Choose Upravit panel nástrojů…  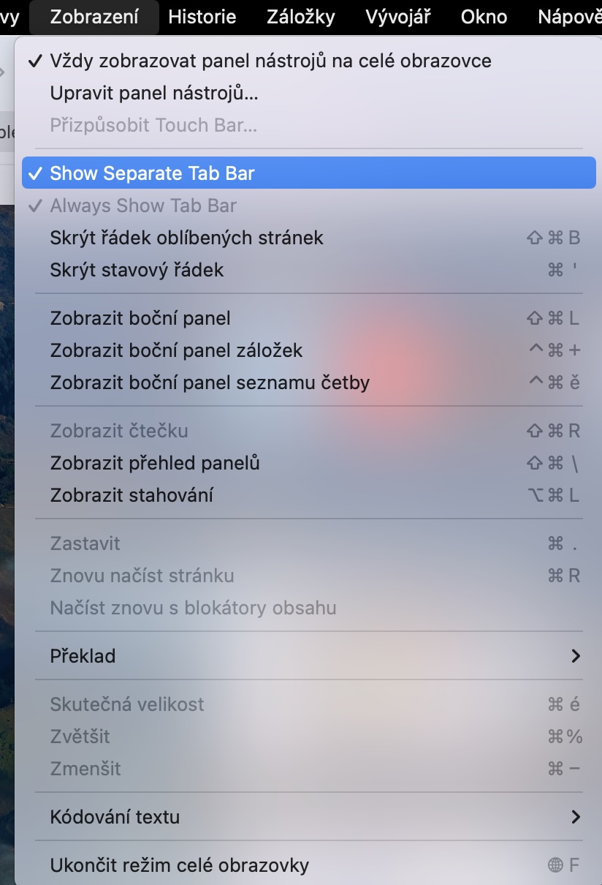pyautogui.click(x=154, y=93)
